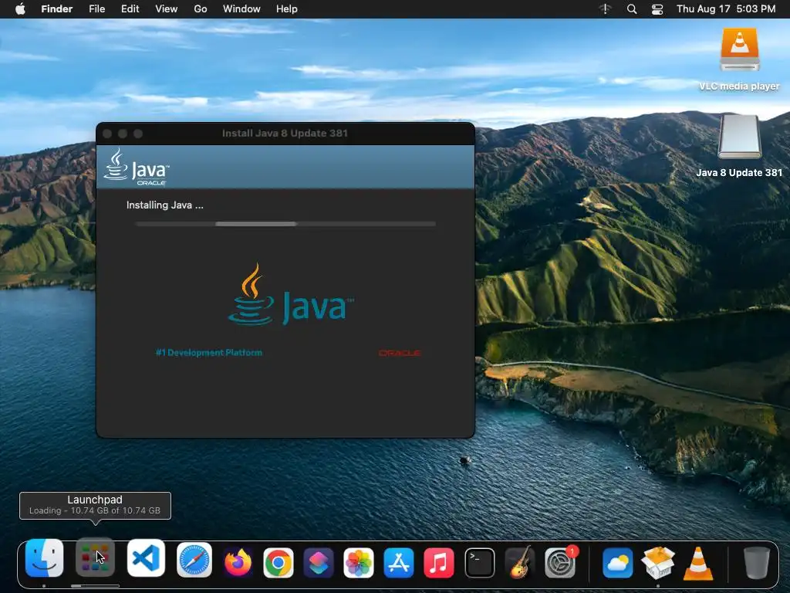Viewport: 790px width, 593px height.
Task: Open the Edit menu
Action: (130, 9)
